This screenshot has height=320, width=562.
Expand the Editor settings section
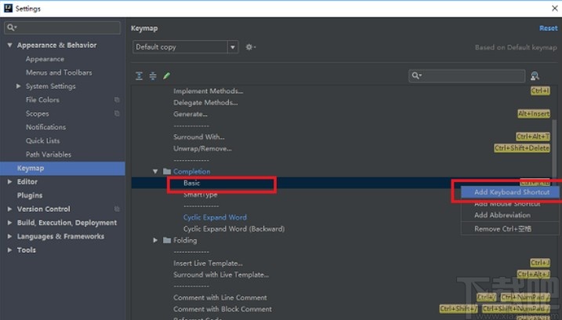click(x=9, y=182)
